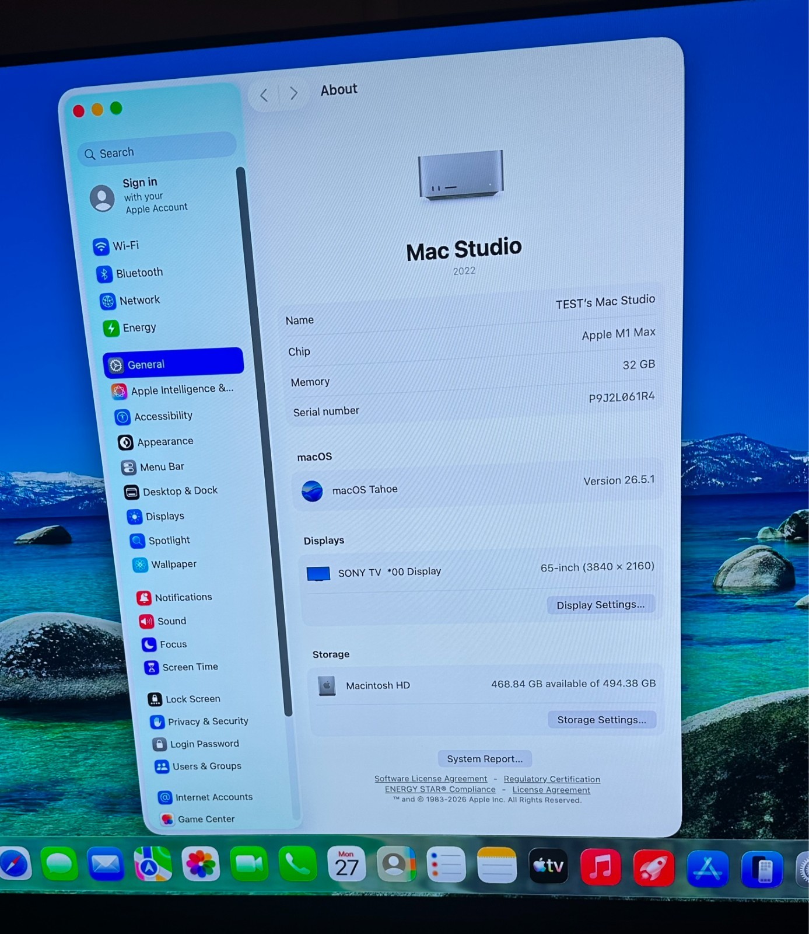Open Lock Screen settings
The width and height of the screenshot is (809, 934).
(184, 699)
